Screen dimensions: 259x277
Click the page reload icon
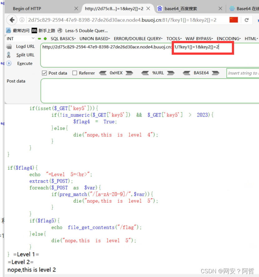(247, 19)
